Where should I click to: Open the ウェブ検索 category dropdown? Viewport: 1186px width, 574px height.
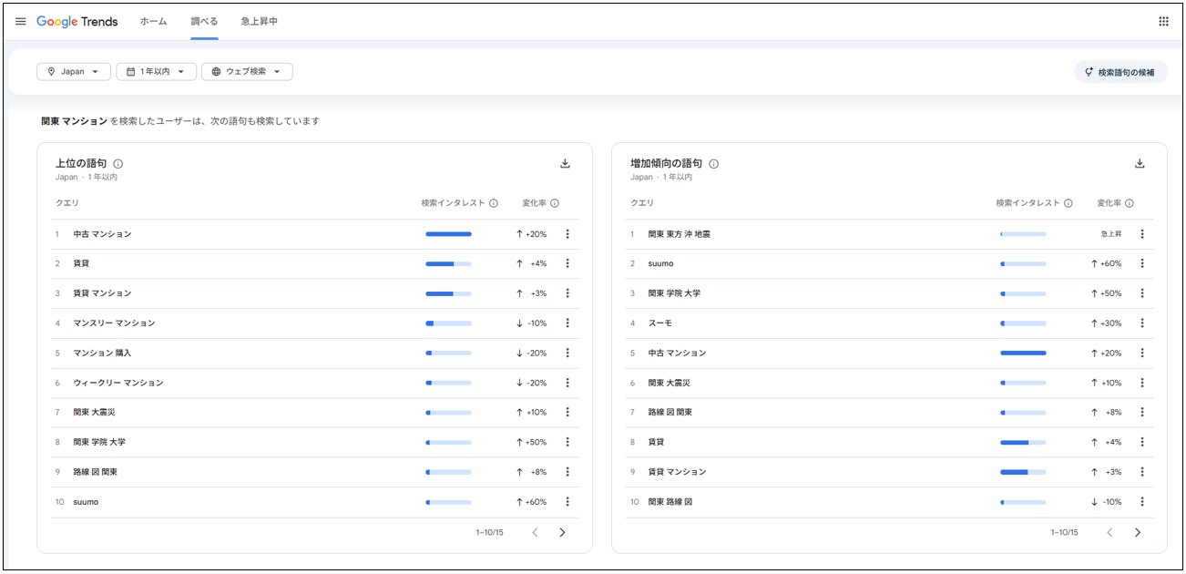[246, 71]
